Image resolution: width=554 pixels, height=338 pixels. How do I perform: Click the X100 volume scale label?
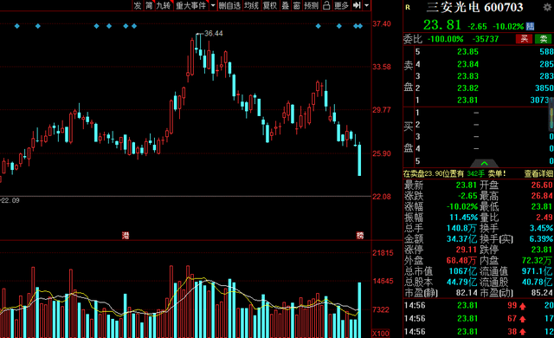coord(381,334)
